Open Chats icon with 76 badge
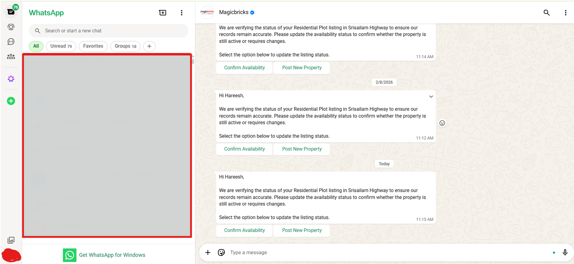This screenshot has width=574, height=264. [x=11, y=11]
